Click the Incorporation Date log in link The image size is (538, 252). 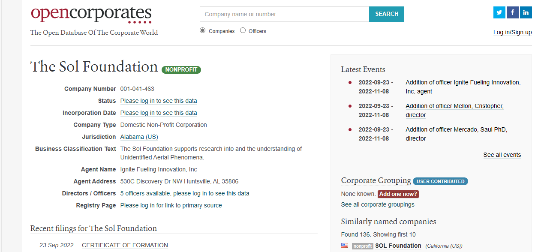click(x=159, y=113)
